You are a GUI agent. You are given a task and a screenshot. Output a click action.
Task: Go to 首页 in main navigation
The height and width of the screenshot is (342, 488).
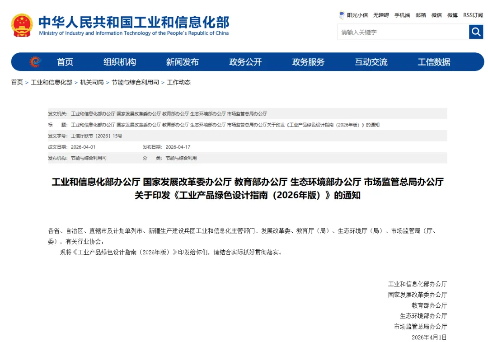click(65, 62)
